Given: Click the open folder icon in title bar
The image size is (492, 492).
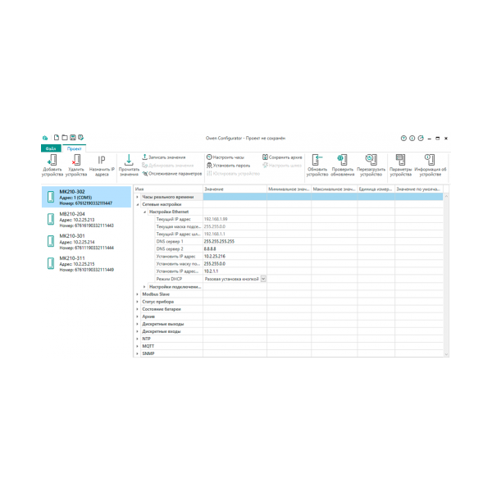Looking at the screenshot, I should point(65,138).
